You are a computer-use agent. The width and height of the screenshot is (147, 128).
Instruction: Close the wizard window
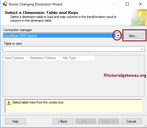[140, 4]
